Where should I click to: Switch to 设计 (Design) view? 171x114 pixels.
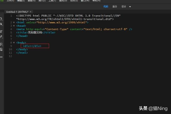click(x=124, y=7)
